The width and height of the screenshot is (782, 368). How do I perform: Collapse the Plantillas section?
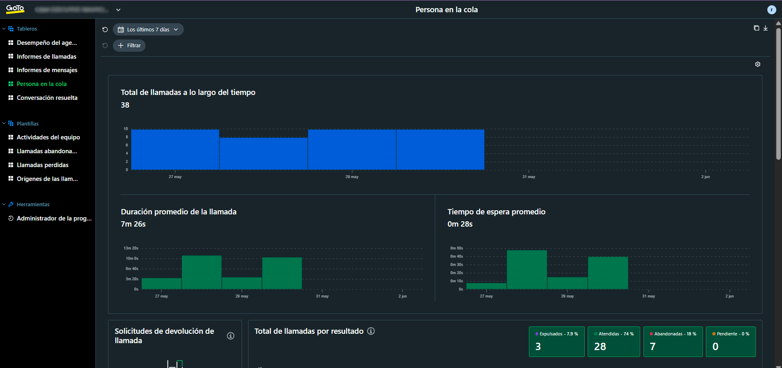click(4, 123)
